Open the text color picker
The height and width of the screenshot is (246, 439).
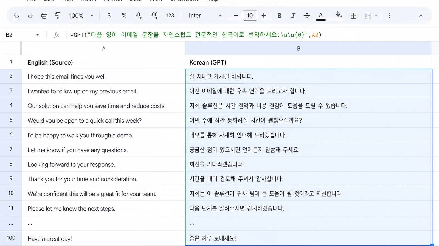(321, 16)
